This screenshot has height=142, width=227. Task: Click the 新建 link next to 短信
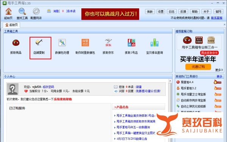(x=139, y=87)
